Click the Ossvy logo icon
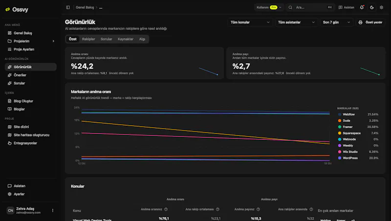This screenshot has height=221, width=391. point(7,9)
